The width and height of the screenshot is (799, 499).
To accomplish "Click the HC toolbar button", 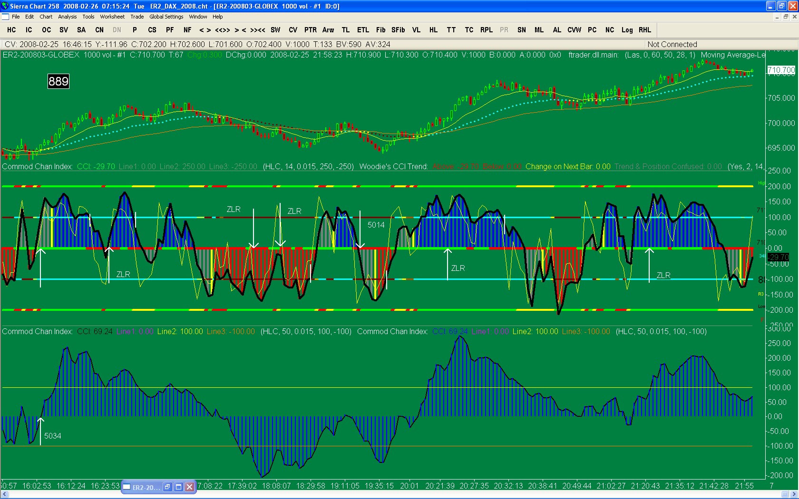I will tap(11, 30).
